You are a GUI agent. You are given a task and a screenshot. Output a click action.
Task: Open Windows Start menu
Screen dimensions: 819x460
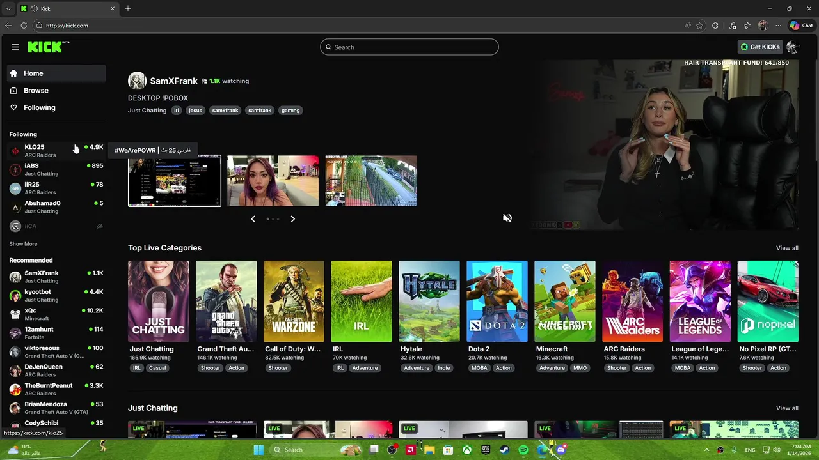pyautogui.click(x=258, y=450)
